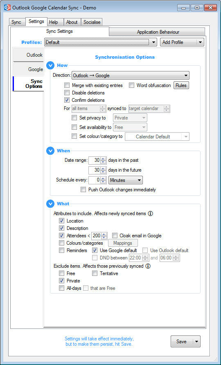Click days in the future number field
Screen dimensions: 221x365
tap(97, 170)
